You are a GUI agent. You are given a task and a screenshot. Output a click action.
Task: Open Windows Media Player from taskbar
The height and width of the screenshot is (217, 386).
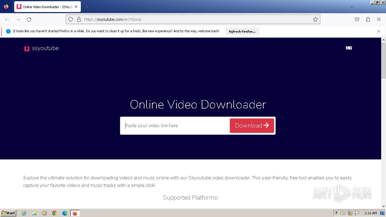point(44,213)
